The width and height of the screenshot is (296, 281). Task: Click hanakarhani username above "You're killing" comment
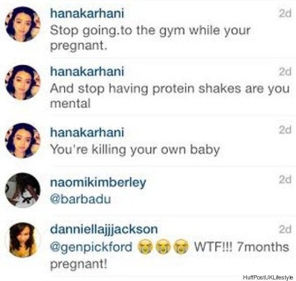coord(87,132)
